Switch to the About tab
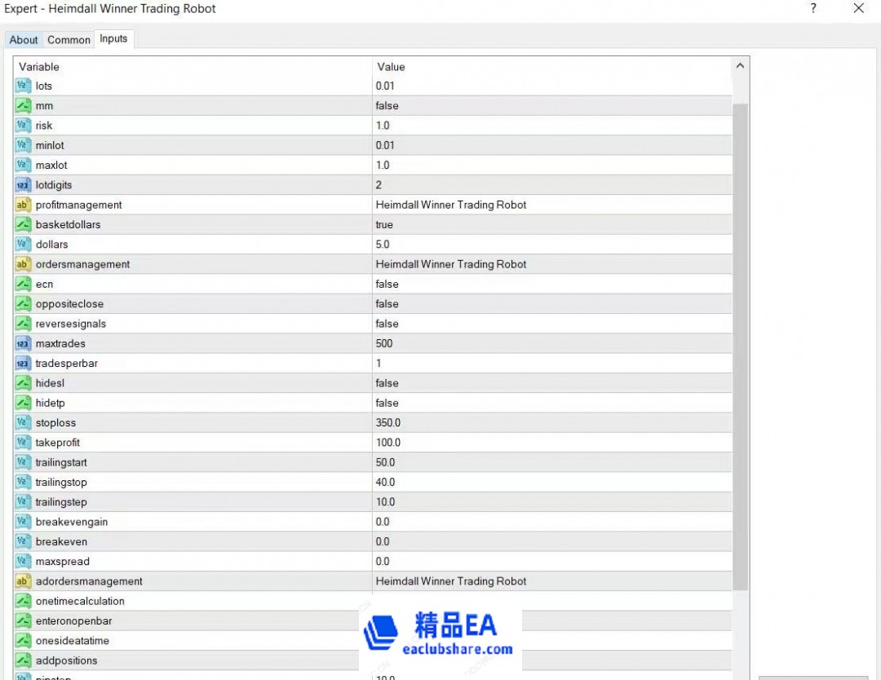The height and width of the screenshot is (680, 881). pos(24,40)
